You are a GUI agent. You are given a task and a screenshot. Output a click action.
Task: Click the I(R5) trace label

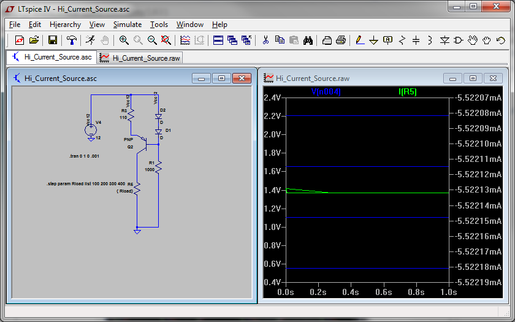(408, 91)
